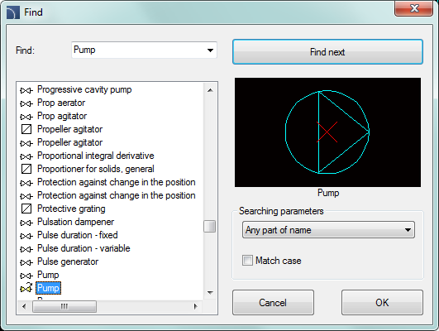
Task: Click the symbol icon beside Progressive cavity pump
Action: (x=26, y=90)
